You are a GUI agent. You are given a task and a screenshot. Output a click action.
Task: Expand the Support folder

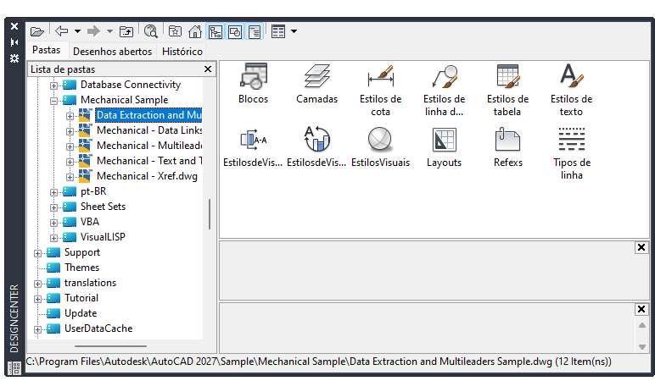pyautogui.click(x=37, y=253)
